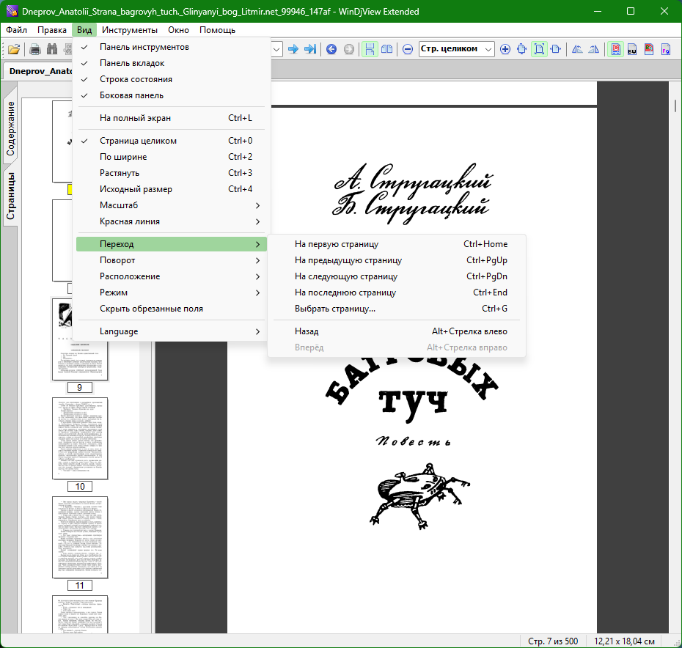Uncheck Панель вкладок
This screenshot has width=682, height=648.
coord(172,63)
